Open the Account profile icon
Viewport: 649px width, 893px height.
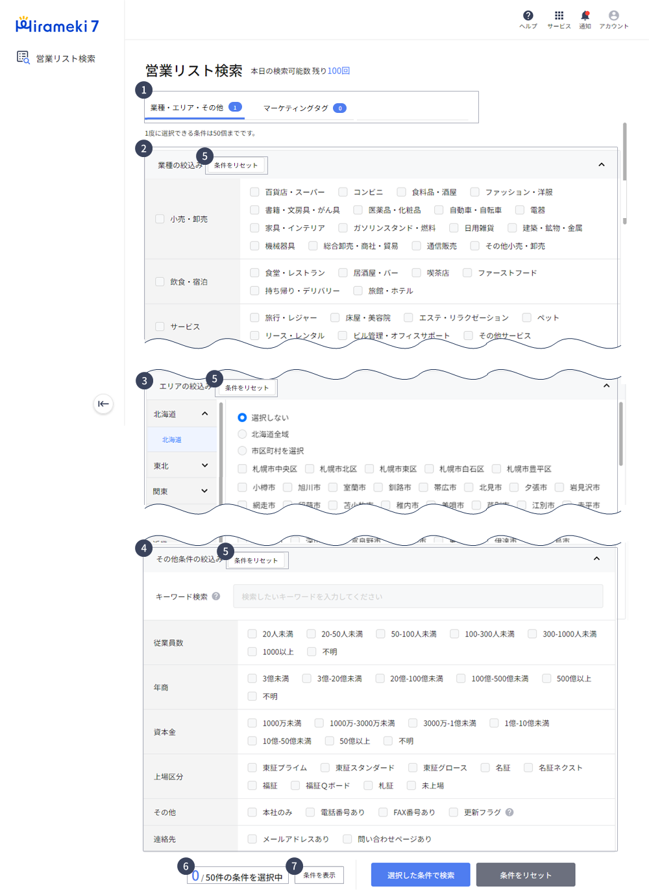613,16
